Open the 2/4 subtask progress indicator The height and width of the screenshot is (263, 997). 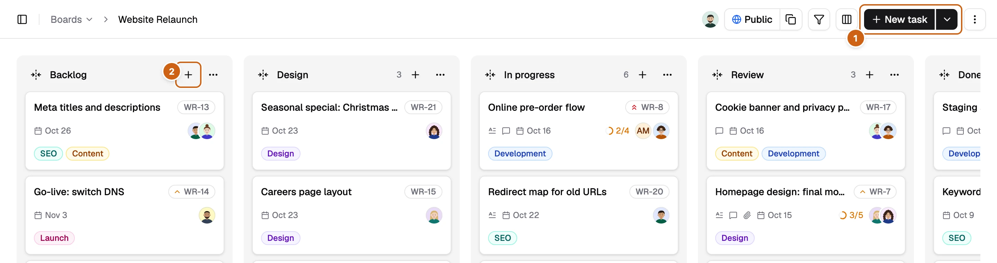tap(618, 131)
